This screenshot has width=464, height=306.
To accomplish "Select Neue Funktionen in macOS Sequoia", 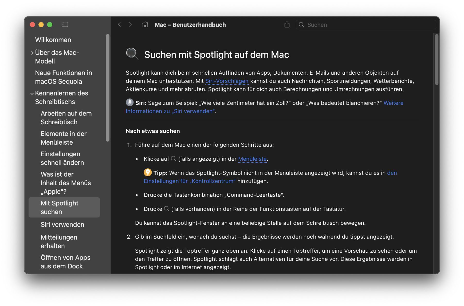I will point(63,77).
